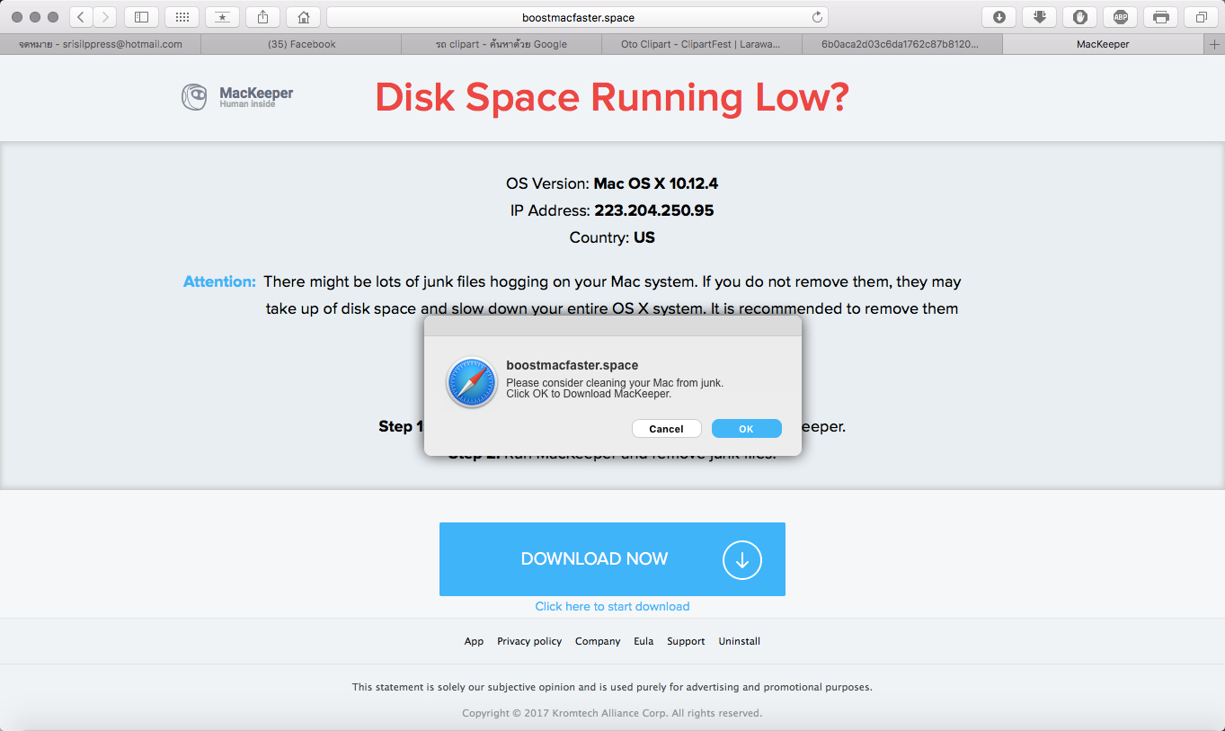Open the Uninstall footer link
Screen dimensions: 1225x731
[740, 641]
